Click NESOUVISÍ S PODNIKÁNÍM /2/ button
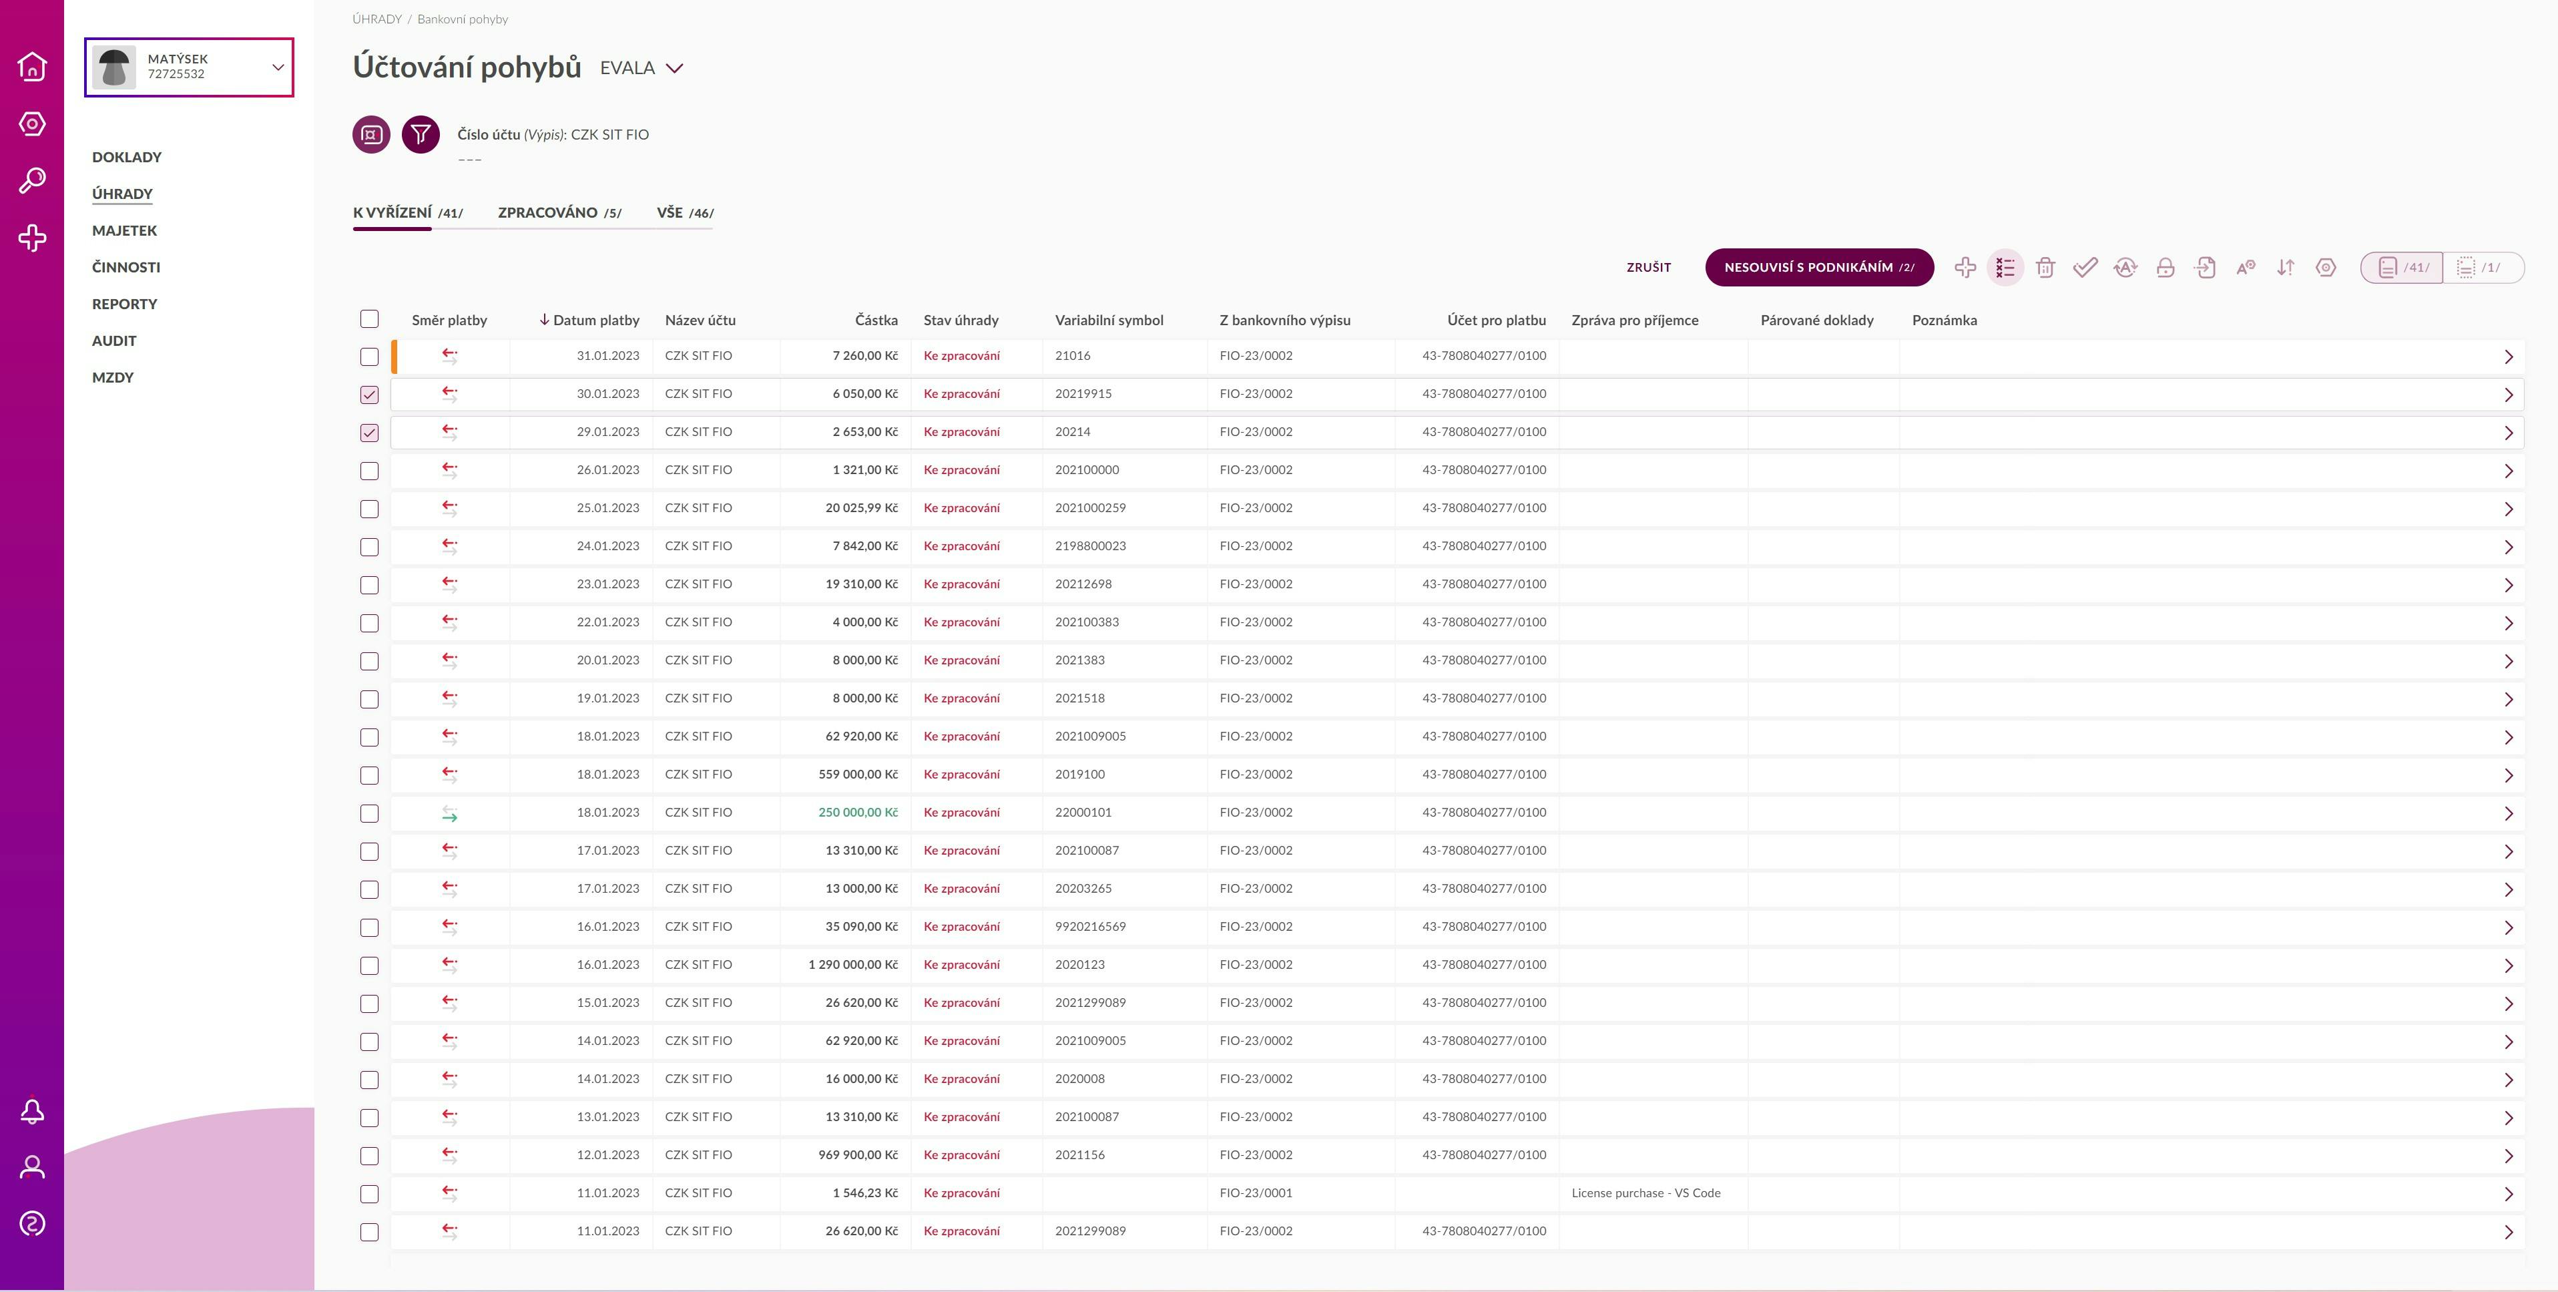Screen dimensions: 2558x1292 pyautogui.click(x=1819, y=267)
